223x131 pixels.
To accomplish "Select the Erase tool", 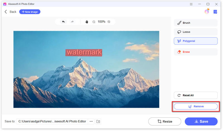I will point(196,52).
